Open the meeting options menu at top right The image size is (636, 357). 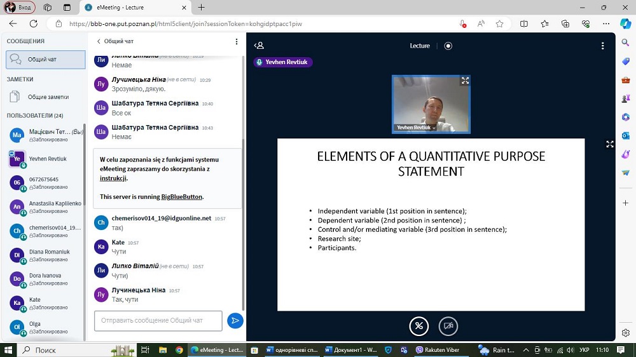(602, 46)
